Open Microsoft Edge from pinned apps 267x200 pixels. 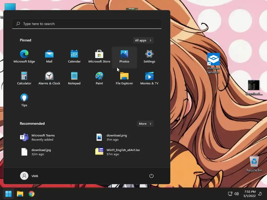point(24,57)
